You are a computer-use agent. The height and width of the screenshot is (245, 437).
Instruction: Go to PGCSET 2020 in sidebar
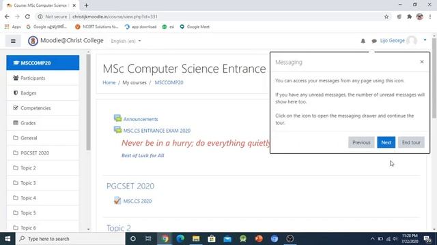(42, 153)
